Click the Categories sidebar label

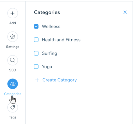coord(13,94)
